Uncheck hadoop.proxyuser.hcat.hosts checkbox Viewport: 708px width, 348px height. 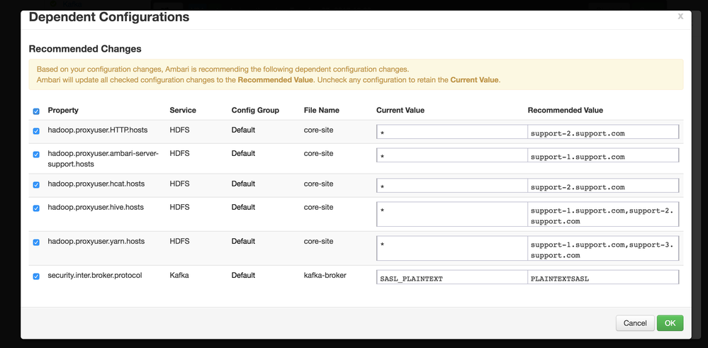click(x=36, y=185)
